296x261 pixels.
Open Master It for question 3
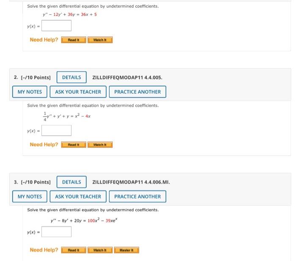126,250
